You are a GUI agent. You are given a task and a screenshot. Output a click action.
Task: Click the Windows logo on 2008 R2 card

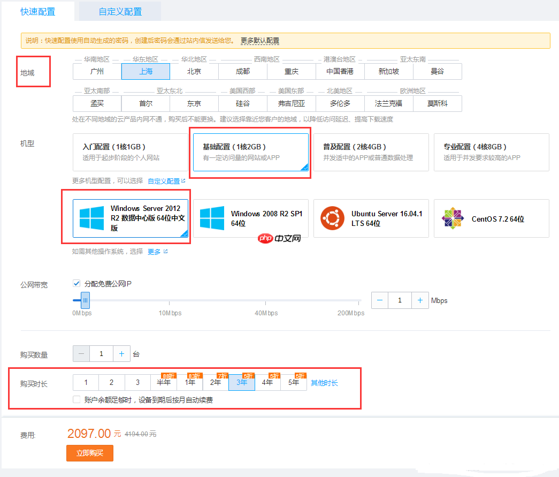pyautogui.click(x=212, y=218)
